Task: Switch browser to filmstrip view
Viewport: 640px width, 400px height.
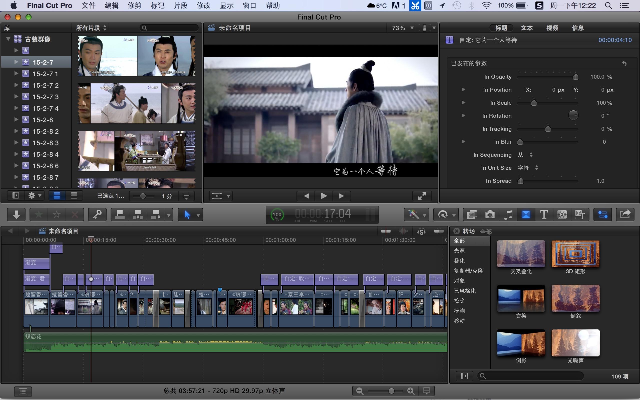Action: pos(57,196)
